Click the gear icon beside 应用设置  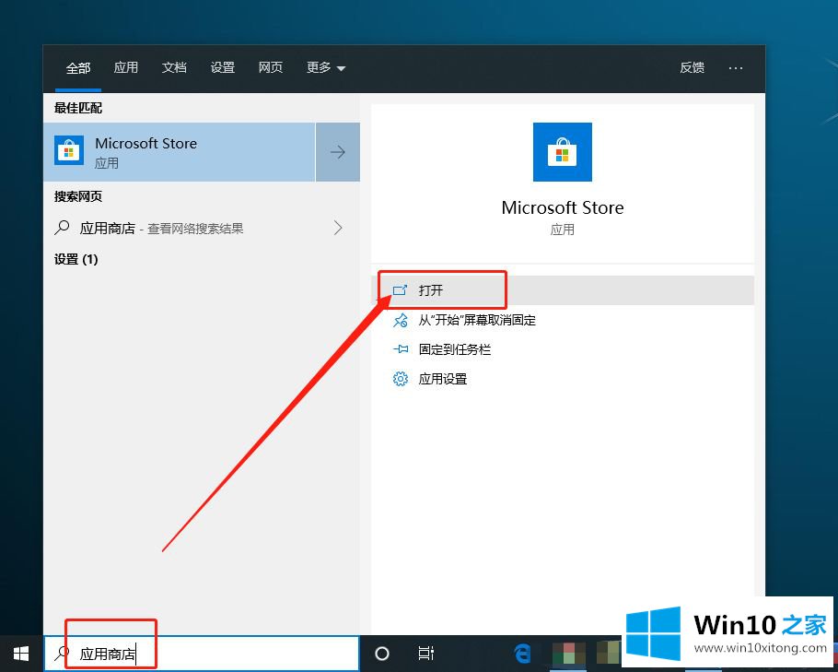point(401,379)
